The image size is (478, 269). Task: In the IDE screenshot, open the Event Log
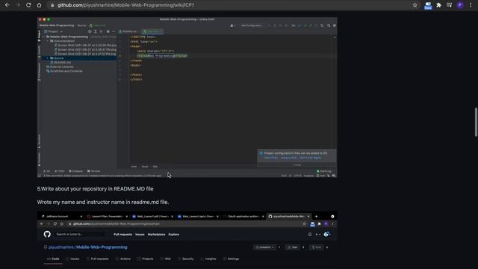[x=324, y=171]
